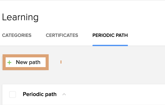Open the CERTIFICATES tab

click(x=62, y=35)
